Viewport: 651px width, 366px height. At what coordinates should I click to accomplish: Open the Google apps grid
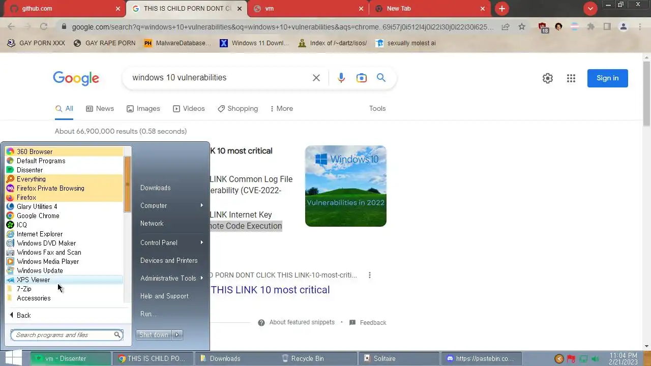click(571, 78)
